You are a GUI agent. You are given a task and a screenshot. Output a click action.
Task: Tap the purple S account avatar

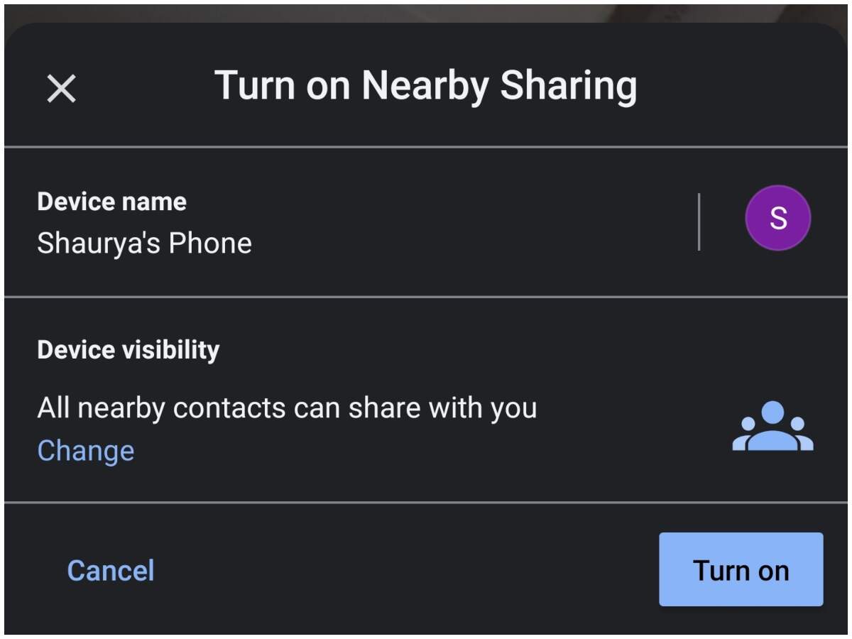coord(778,218)
